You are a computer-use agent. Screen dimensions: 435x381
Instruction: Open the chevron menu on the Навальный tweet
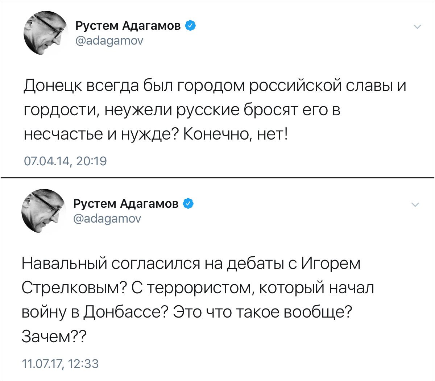pyautogui.click(x=415, y=205)
